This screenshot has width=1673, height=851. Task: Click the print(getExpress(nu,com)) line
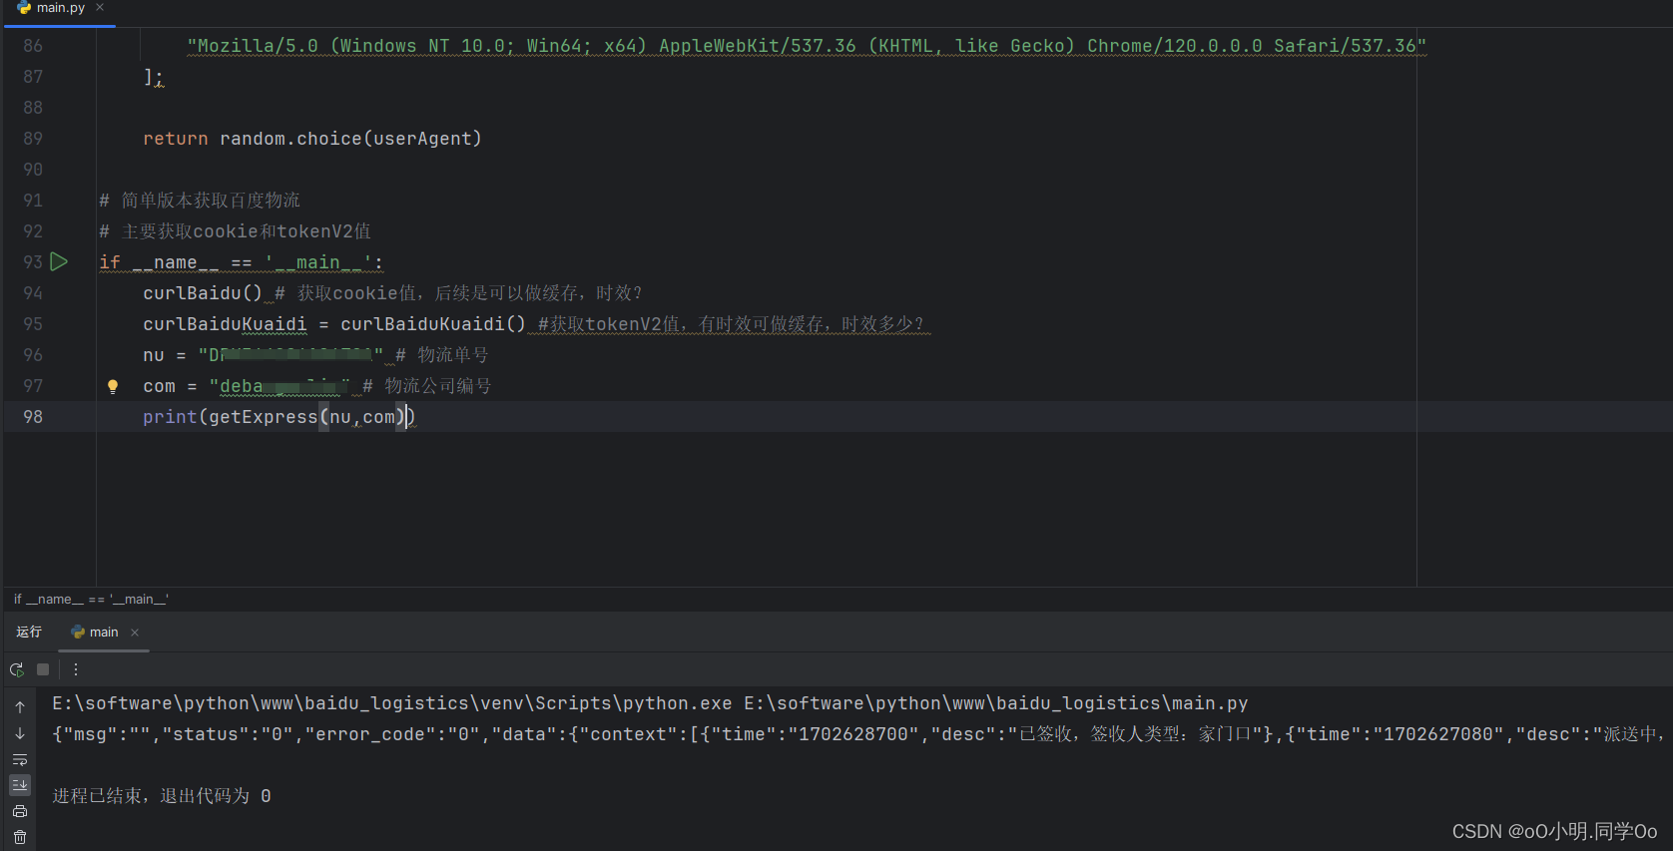pyautogui.click(x=279, y=417)
